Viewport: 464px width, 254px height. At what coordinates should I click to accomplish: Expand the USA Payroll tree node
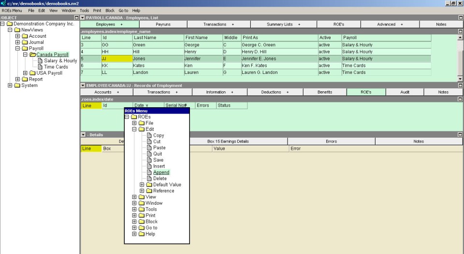[26, 73]
